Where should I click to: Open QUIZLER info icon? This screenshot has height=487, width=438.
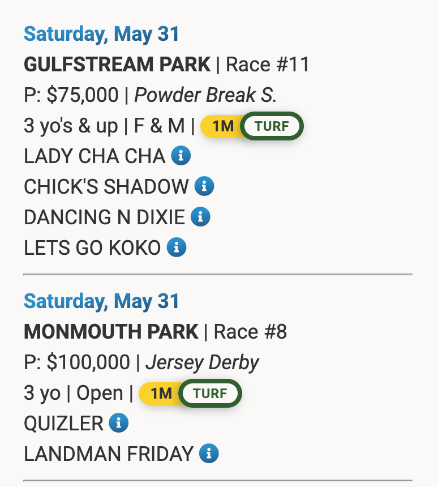(x=119, y=422)
